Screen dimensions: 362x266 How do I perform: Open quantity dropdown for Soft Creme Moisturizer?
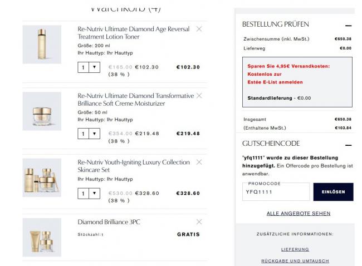[89, 134]
